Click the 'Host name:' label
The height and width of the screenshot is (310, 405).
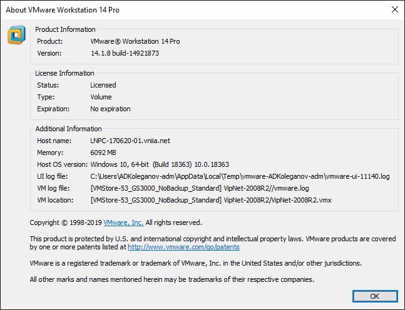(x=54, y=141)
